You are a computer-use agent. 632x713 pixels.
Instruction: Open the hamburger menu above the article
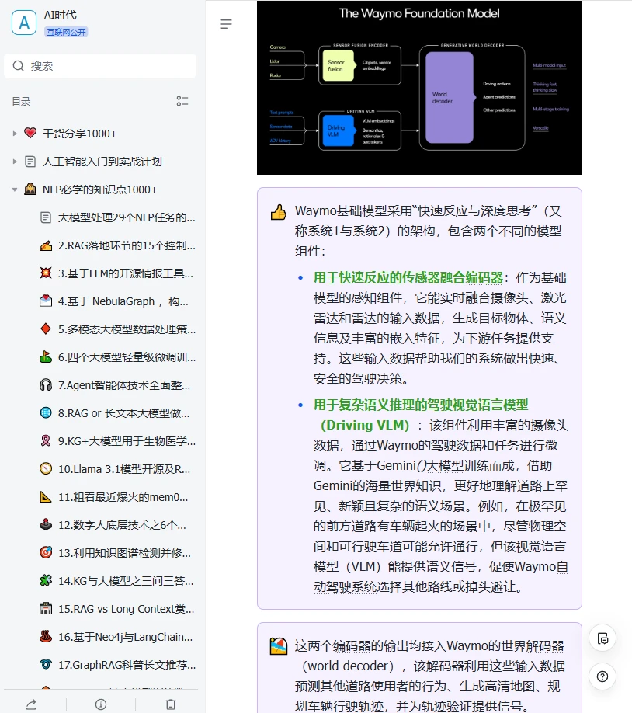226,24
